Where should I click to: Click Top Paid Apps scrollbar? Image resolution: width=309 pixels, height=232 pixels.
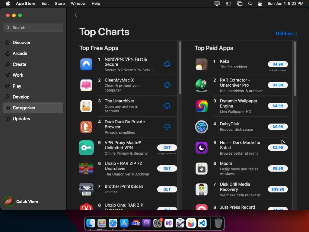295,69
